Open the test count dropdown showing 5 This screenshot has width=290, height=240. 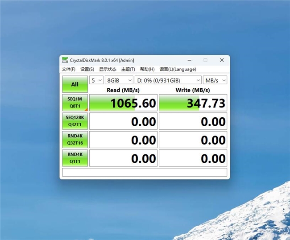point(96,80)
